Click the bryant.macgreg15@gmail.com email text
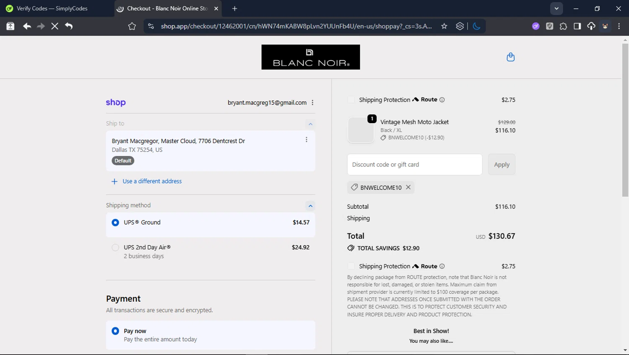This screenshot has width=629, height=355. coord(267,103)
